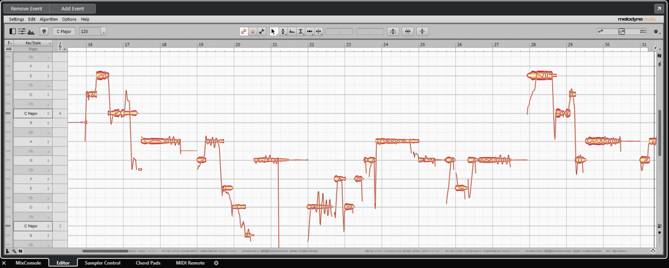Viewport: 669px width, 268px height.
Task: Click the second note value field
Action: point(370,31)
